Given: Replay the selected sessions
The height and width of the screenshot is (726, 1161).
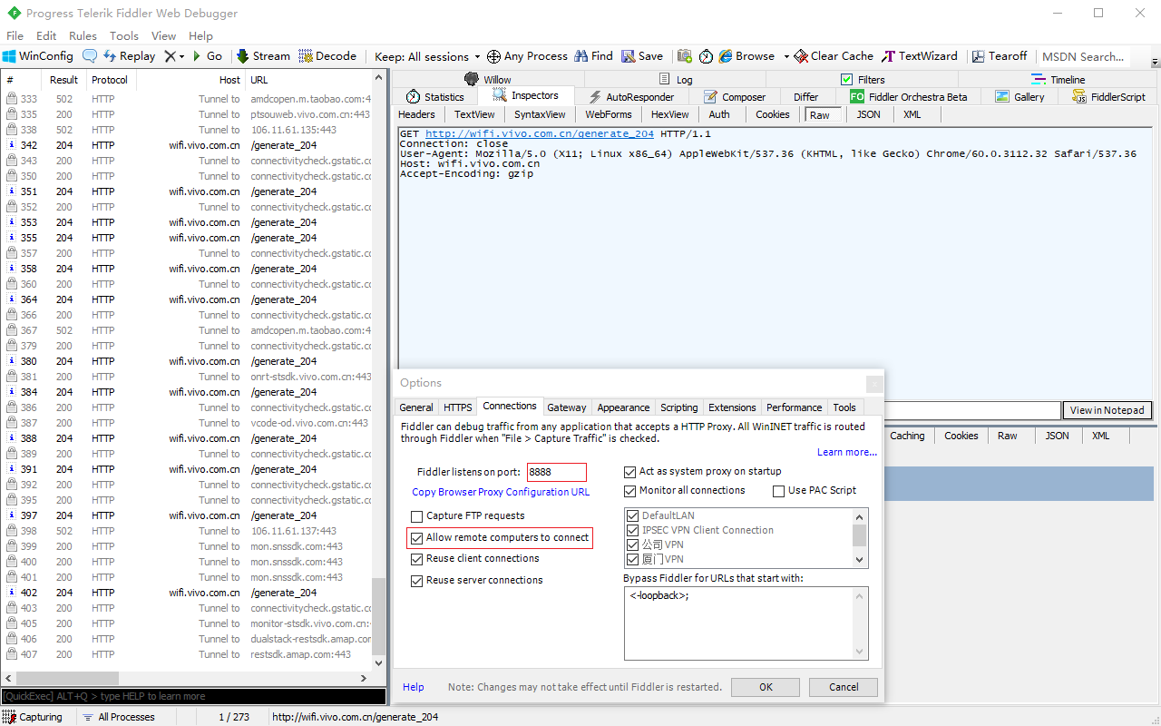Looking at the screenshot, I should click(129, 56).
